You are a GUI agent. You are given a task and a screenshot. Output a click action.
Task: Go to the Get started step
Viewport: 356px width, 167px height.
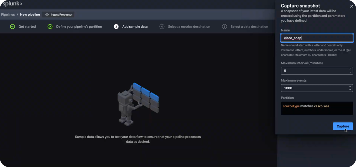[x=27, y=27]
